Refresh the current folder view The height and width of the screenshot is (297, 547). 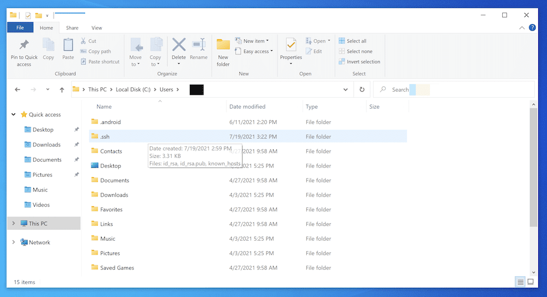pyautogui.click(x=362, y=90)
